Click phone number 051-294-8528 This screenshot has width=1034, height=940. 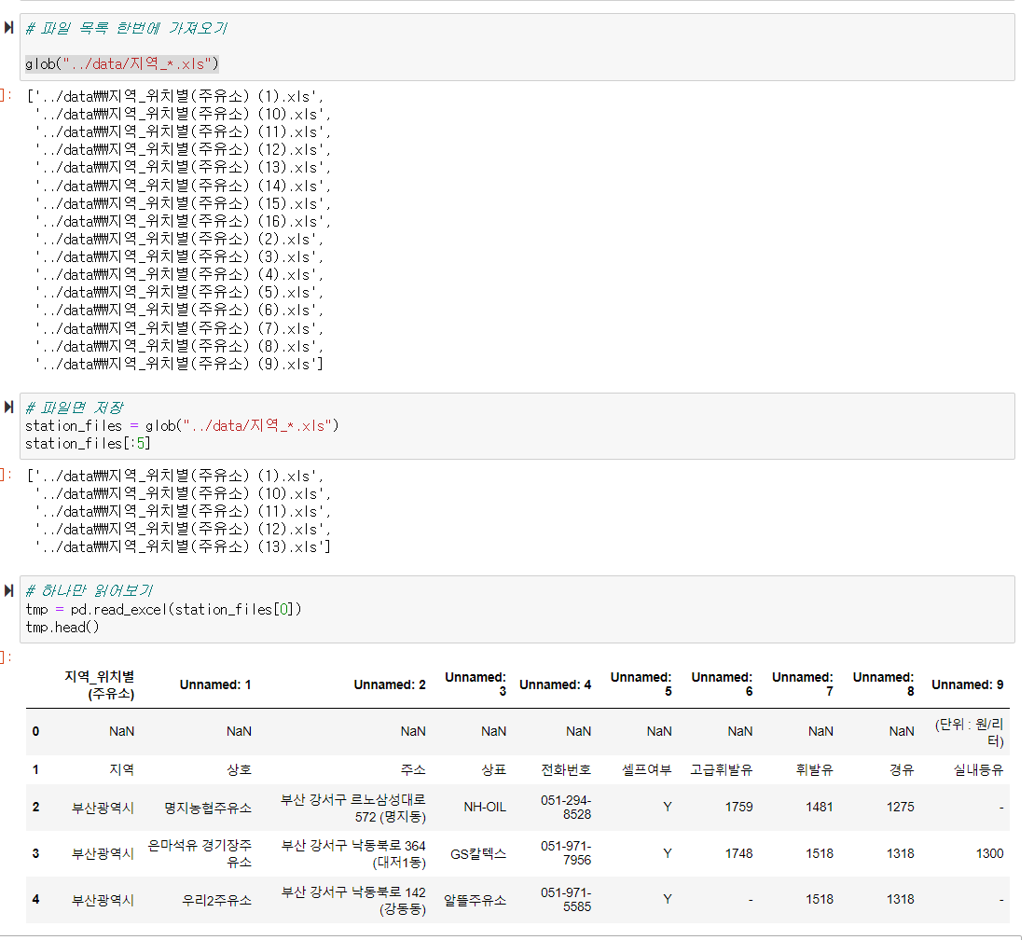tap(566, 807)
